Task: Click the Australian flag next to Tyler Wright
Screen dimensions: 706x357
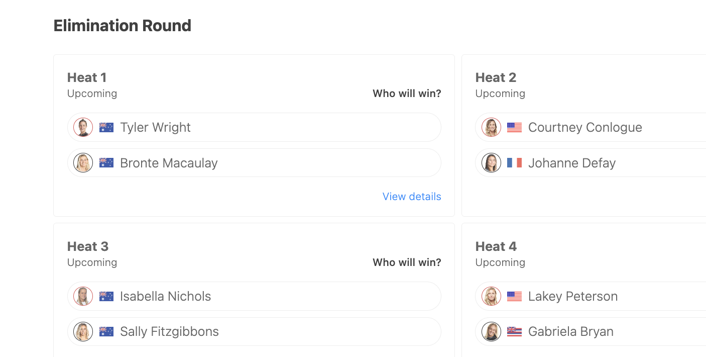Action: click(106, 127)
